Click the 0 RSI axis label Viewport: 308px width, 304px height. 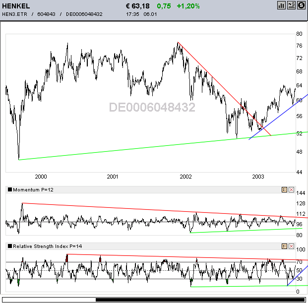[298, 292]
